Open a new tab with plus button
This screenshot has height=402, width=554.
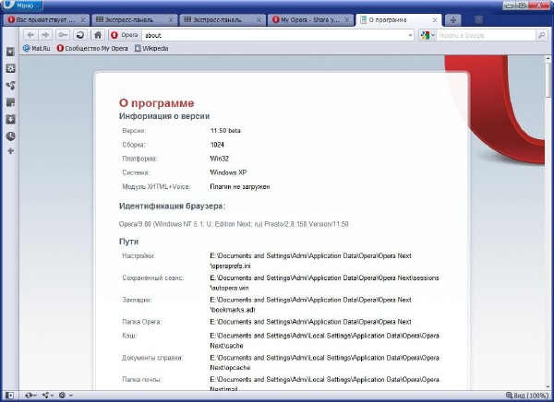[453, 19]
